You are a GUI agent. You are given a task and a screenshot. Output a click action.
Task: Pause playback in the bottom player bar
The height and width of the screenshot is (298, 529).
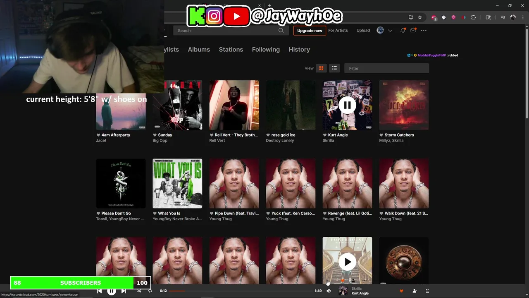112,291
